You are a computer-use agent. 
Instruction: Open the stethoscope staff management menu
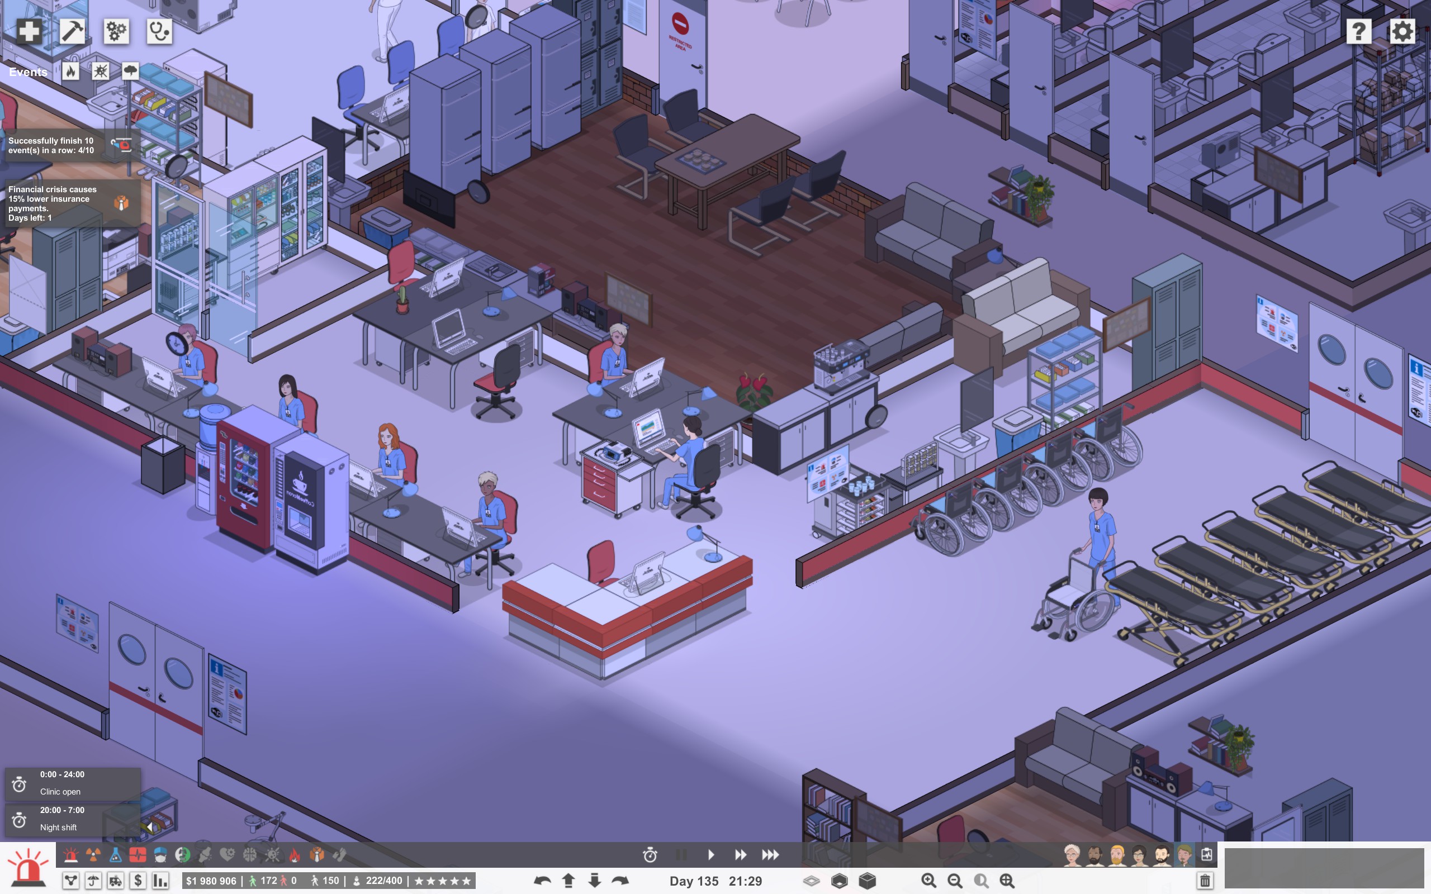coord(159,31)
